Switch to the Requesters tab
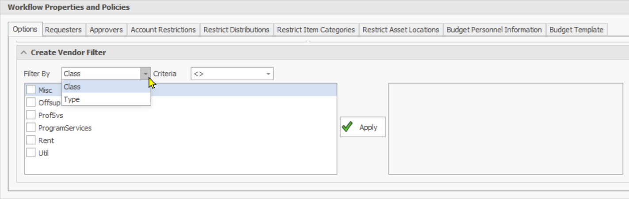This screenshot has height=199, width=629. click(63, 30)
